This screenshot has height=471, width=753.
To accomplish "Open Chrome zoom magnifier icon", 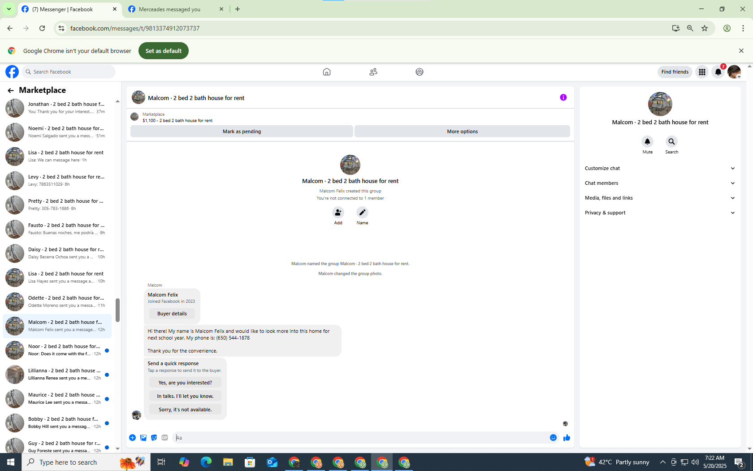I will tap(690, 28).
